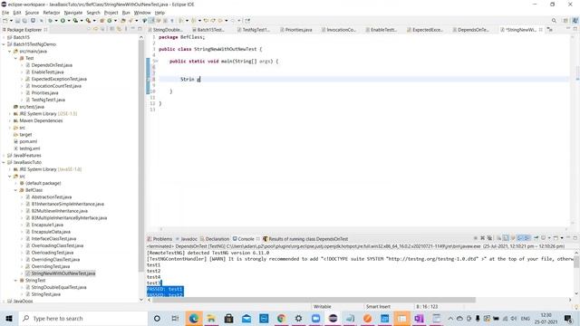Collapse the src/main/java folder
The height and width of the screenshot is (326, 580).
[x=10, y=52]
